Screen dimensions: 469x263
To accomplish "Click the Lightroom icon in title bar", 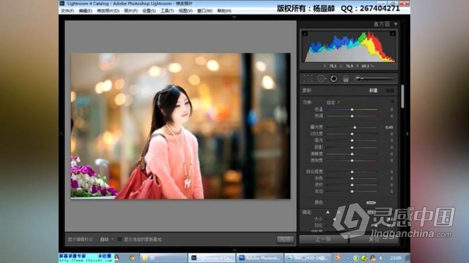I will pos(62,3).
